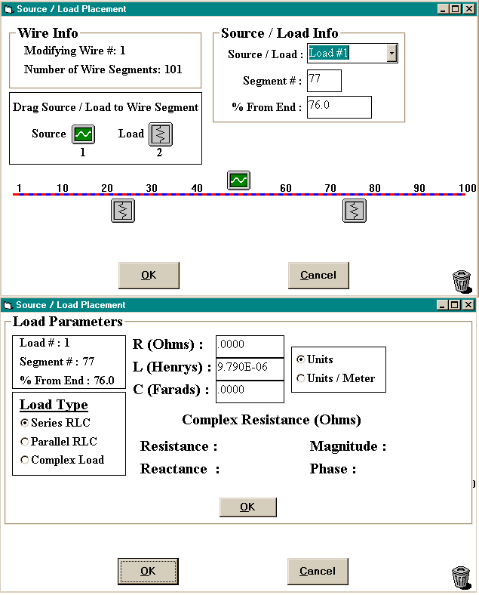Select the Parallel RLC load type
The width and height of the screenshot is (479, 595).
(26, 442)
